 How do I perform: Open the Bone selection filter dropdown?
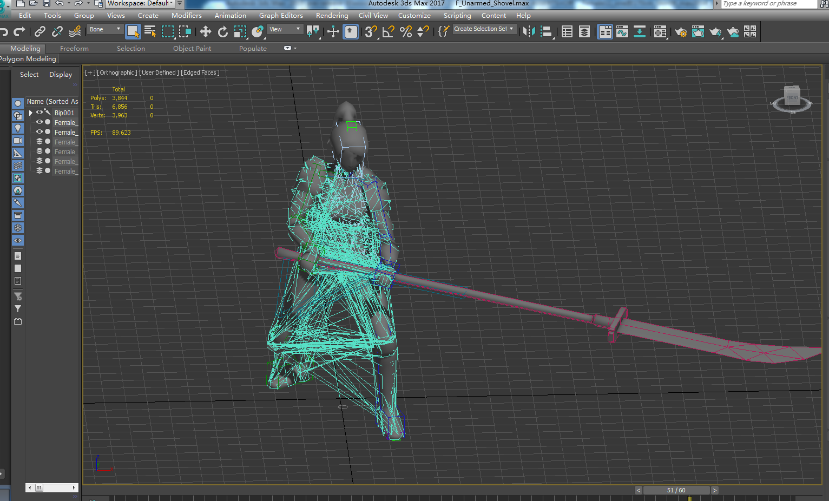[105, 29]
